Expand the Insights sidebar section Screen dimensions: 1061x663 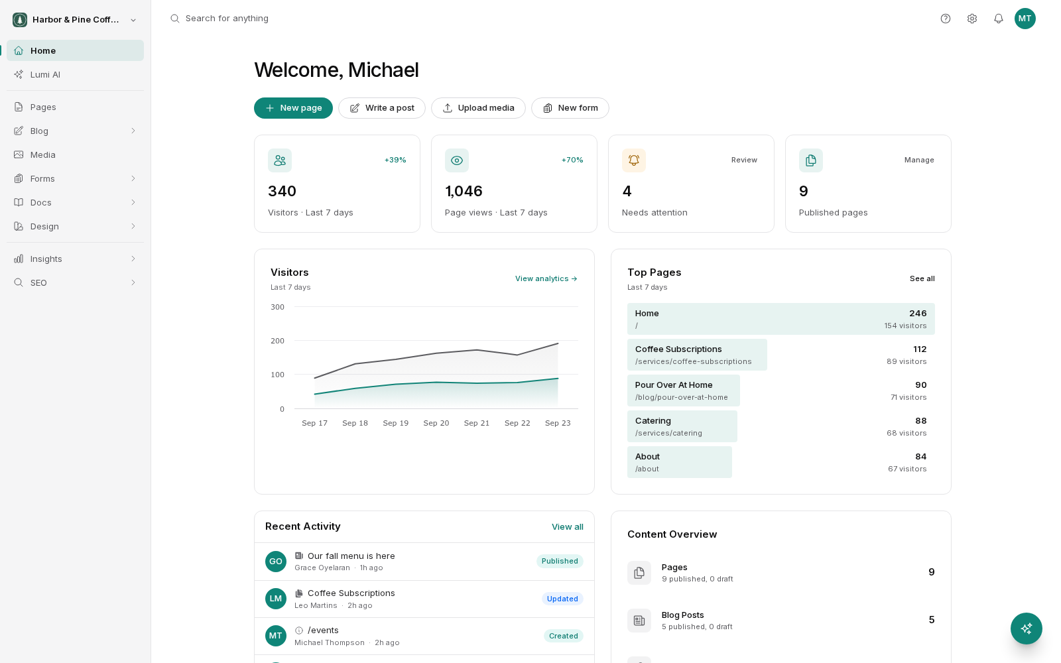coord(133,259)
